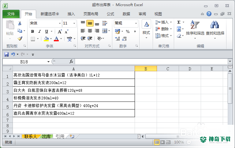Switch to 公式 ribbon tab
Screen dimensions: 235x148
tap(110, 14)
